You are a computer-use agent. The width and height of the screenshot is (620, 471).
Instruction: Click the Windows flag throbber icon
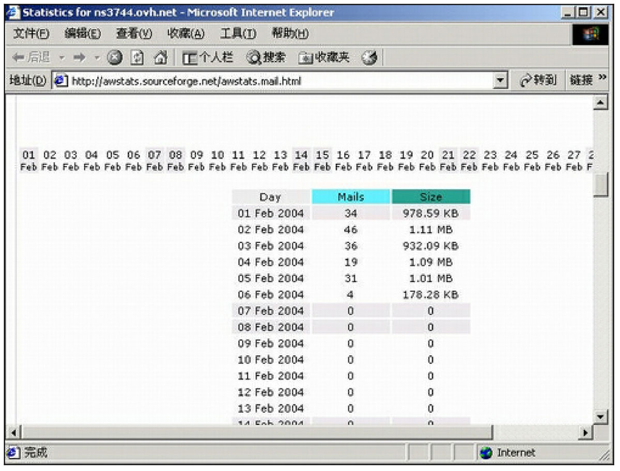tap(591, 34)
